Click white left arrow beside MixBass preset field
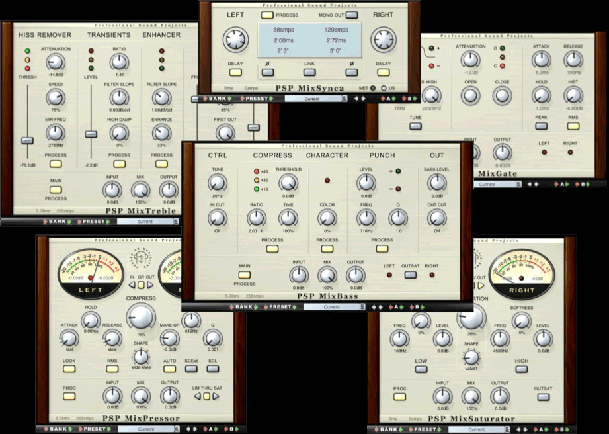This screenshot has height=434, width=609. 374,307
